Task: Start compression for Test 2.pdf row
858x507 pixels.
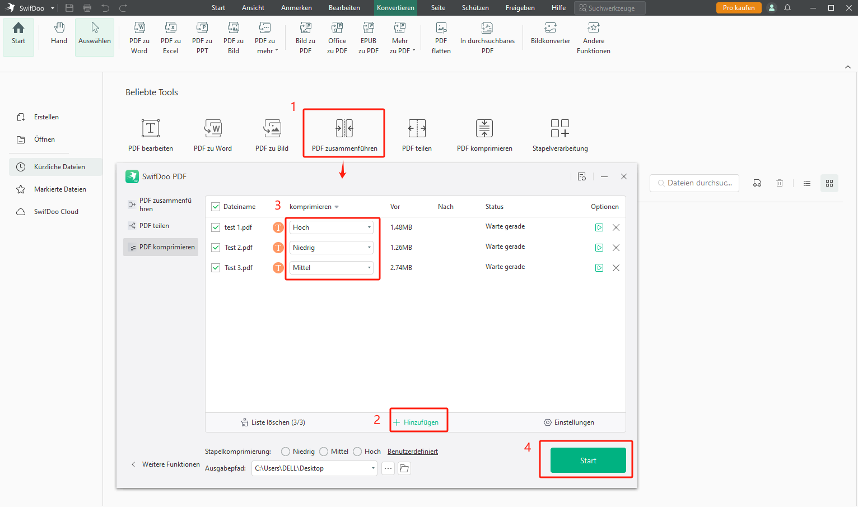Action: [599, 248]
